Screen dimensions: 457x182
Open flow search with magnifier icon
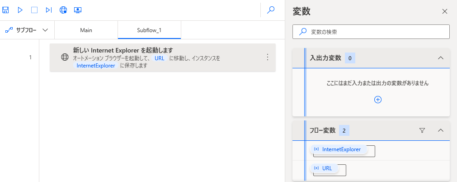tap(271, 10)
